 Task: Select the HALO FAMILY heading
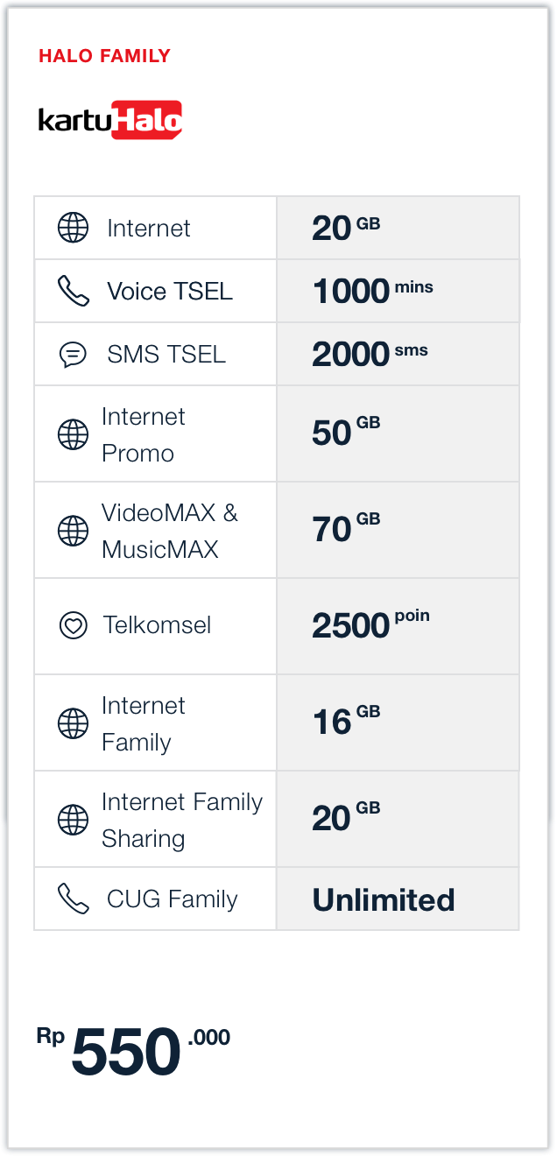104,56
